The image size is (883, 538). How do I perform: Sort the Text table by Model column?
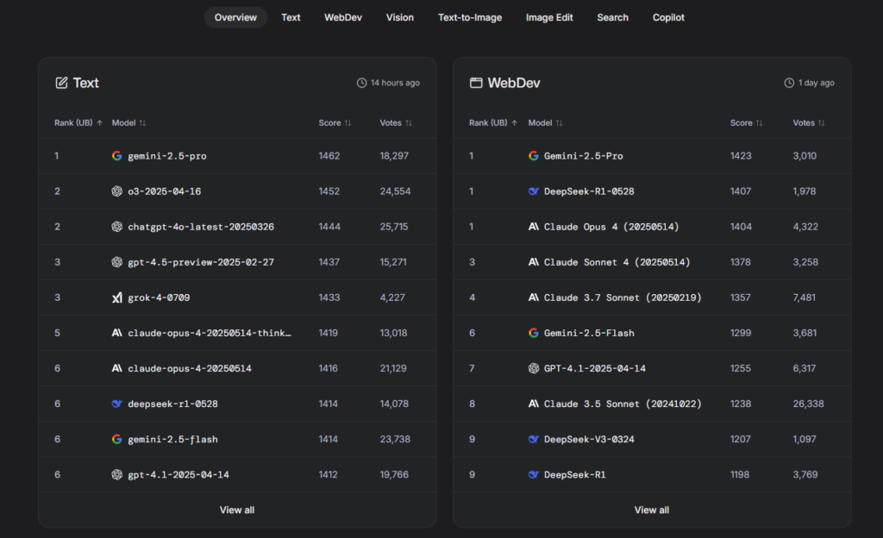tap(128, 122)
